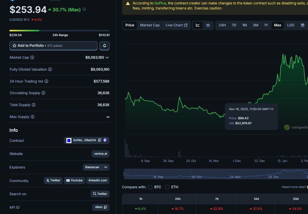Copy the diem API ID

coord(105,207)
